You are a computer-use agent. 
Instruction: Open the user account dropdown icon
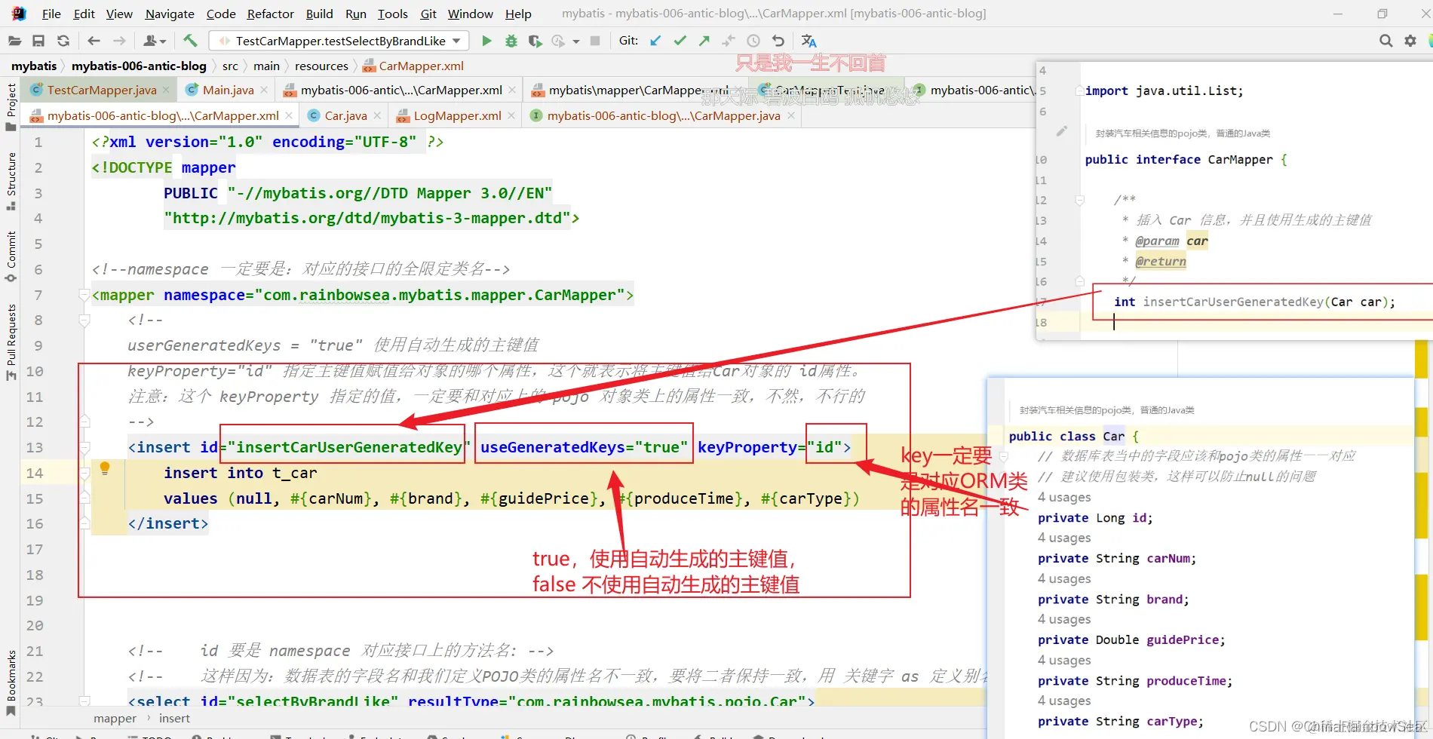pyautogui.click(x=155, y=41)
